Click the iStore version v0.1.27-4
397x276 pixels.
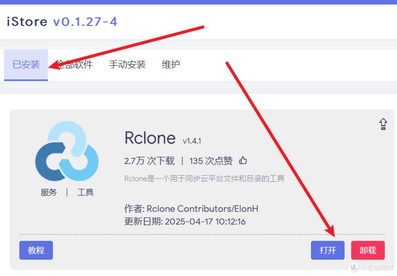(85, 22)
